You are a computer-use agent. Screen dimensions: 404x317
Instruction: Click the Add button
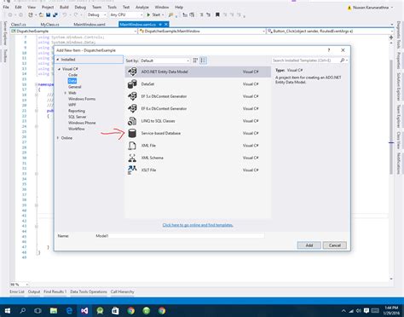[x=309, y=245]
